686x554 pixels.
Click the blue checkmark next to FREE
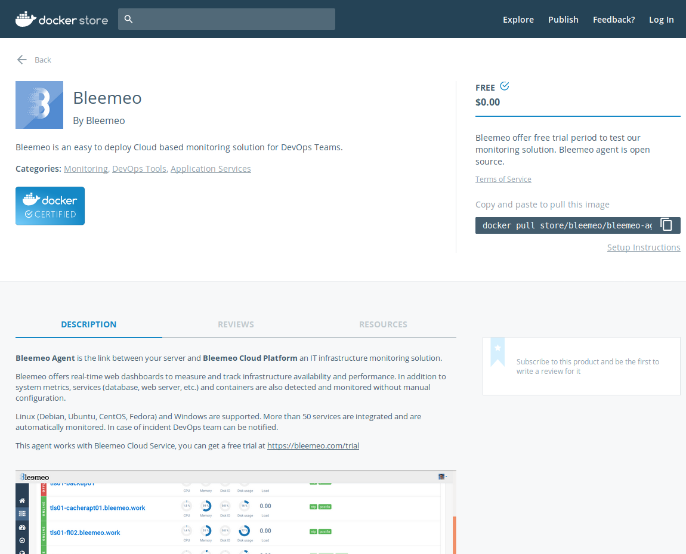pyautogui.click(x=505, y=86)
